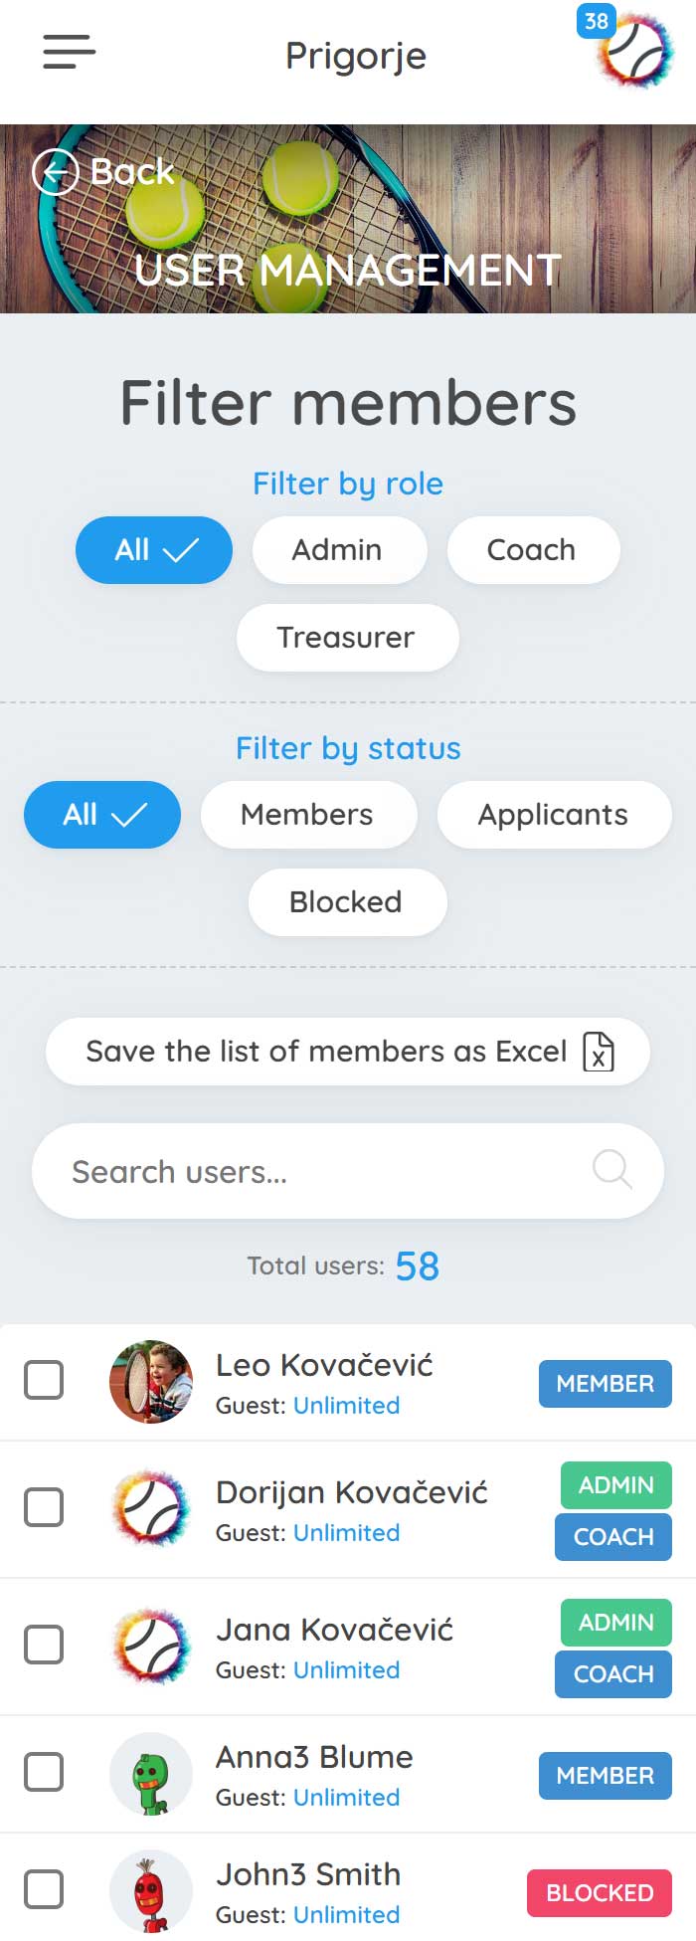
Task: Focus the Search users field
Action: pyautogui.click(x=347, y=1171)
